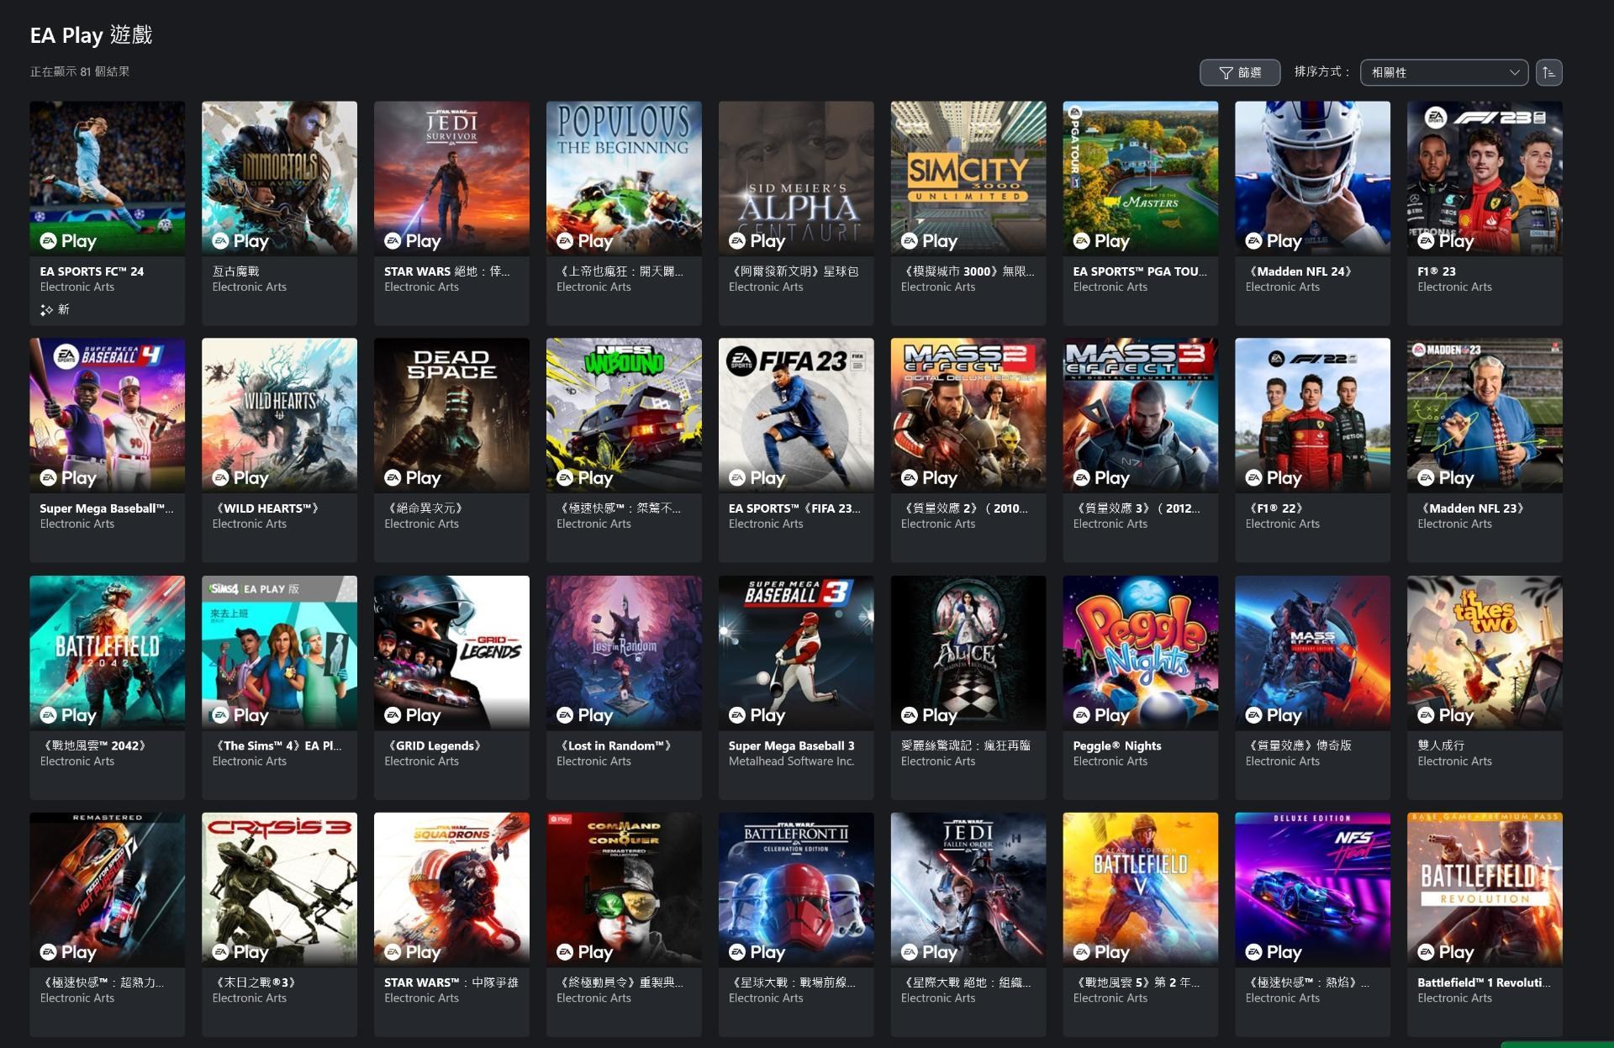Click EA Play badge on Mass Effect 2
Image resolution: width=1614 pixels, height=1048 pixels.
point(929,478)
